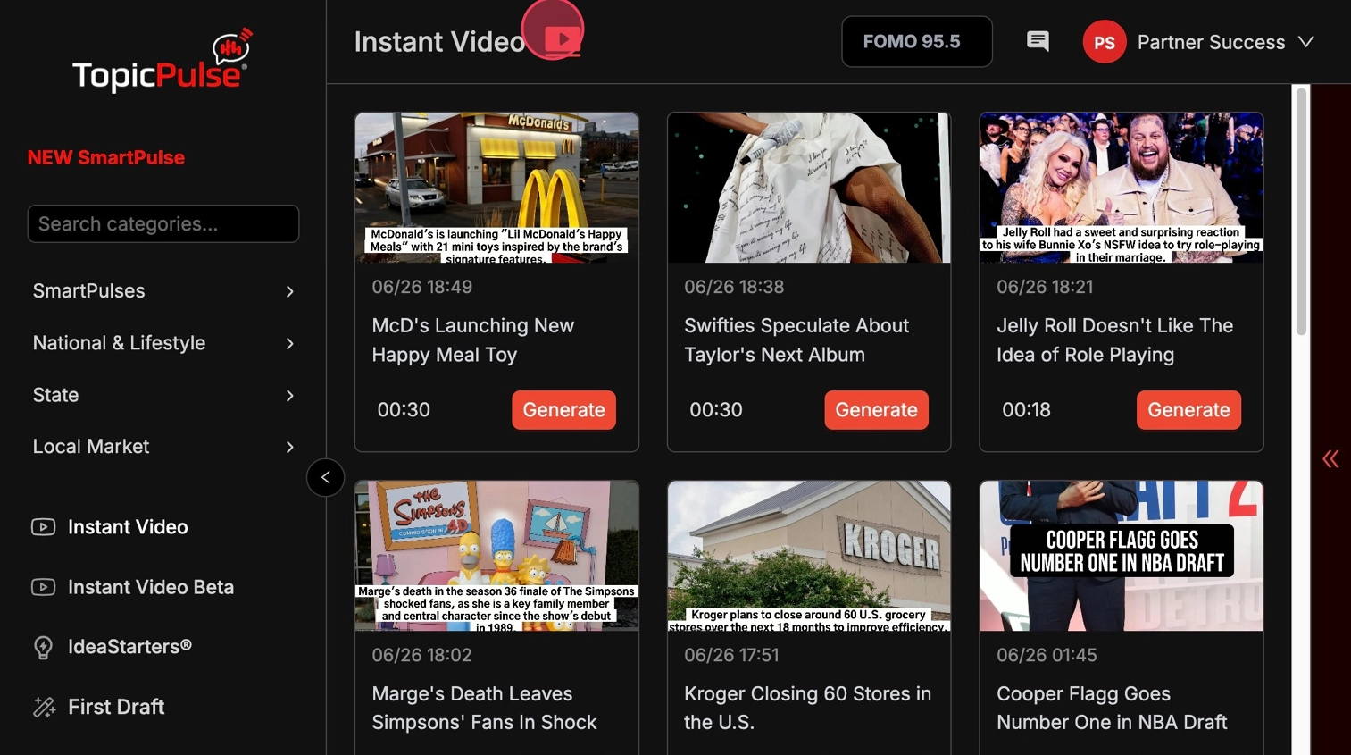Open McDonald's restaurant thumbnail
The image size is (1351, 755).
[496, 188]
